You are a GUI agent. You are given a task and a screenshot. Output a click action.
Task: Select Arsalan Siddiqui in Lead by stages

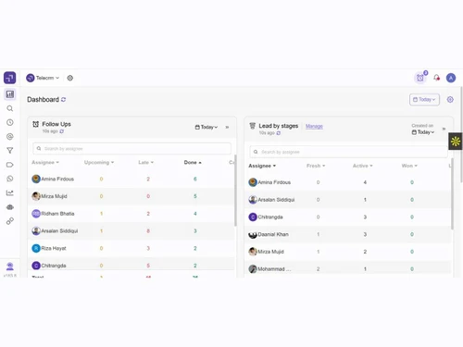[271, 200]
